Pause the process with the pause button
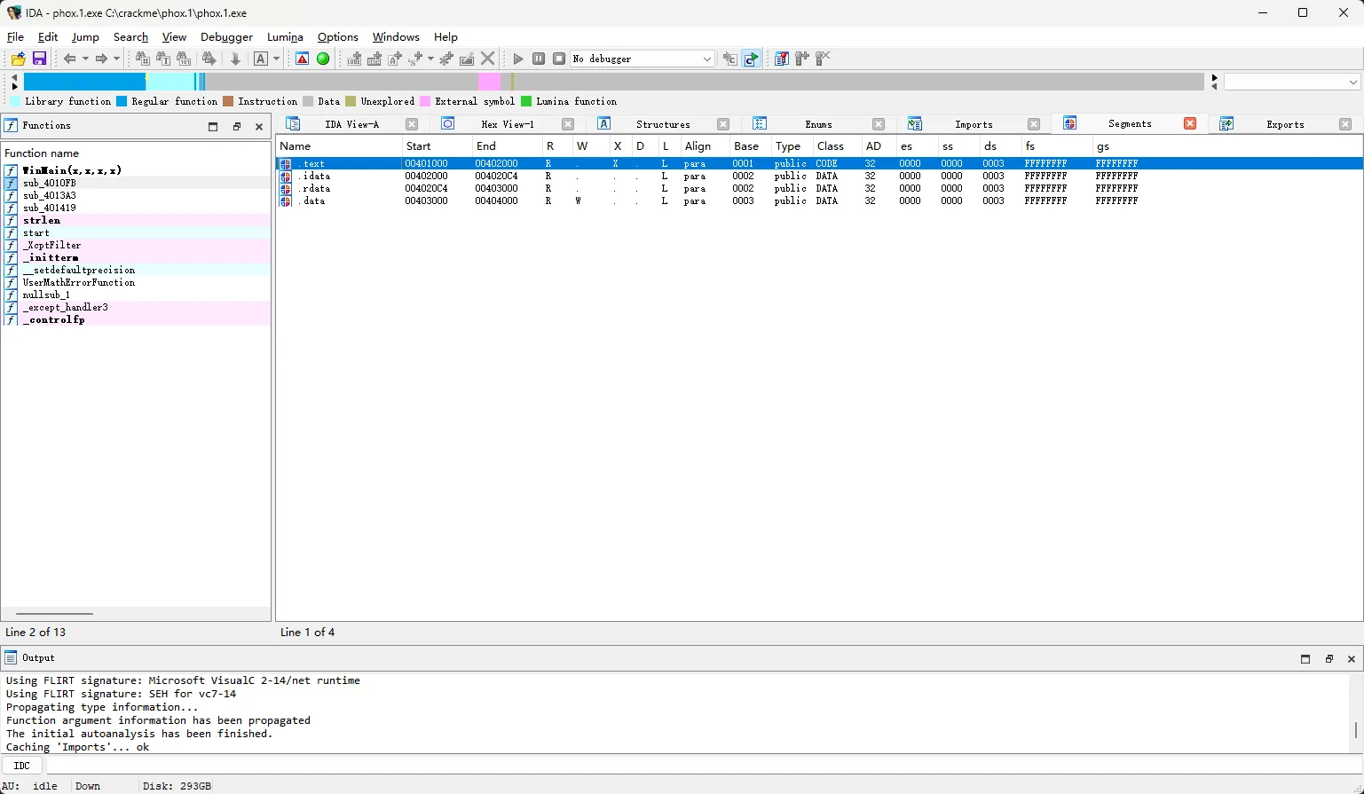Viewport: 1364px width, 794px height. coord(539,59)
